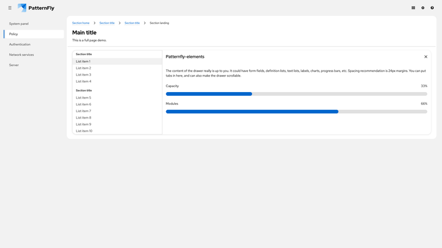Click the PatternFly logo

(x=36, y=8)
